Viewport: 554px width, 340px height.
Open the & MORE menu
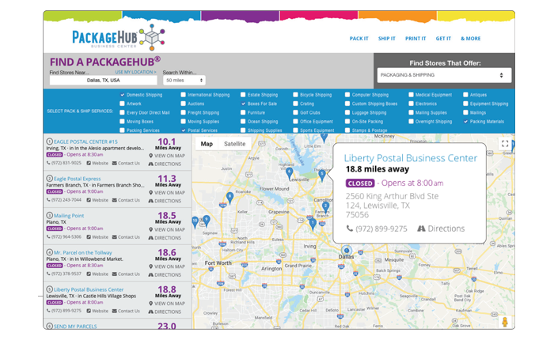coord(471,39)
